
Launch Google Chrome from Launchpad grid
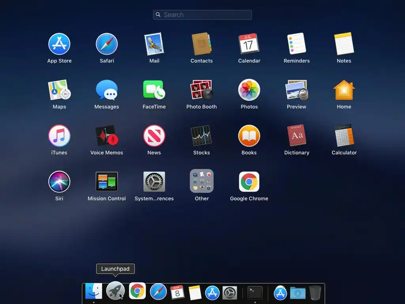click(249, 181)
